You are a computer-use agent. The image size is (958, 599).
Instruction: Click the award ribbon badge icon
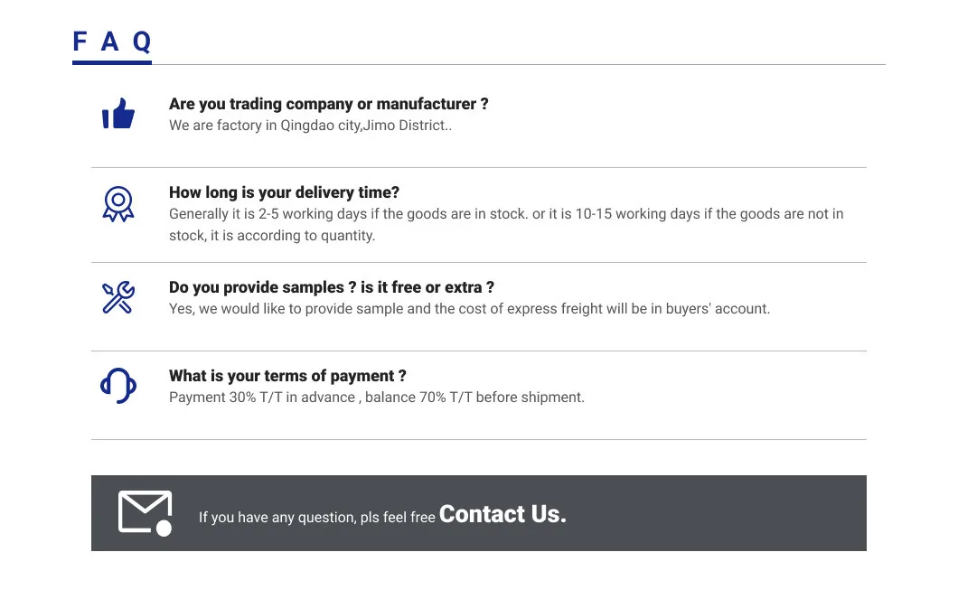tap(118, 203)
